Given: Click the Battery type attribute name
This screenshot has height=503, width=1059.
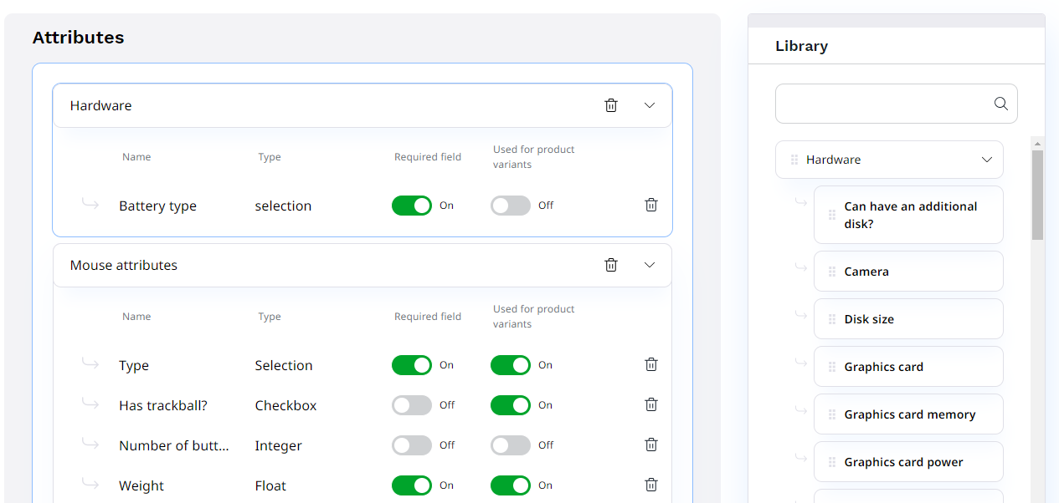Looking at the screenshot, I should 157,206.
